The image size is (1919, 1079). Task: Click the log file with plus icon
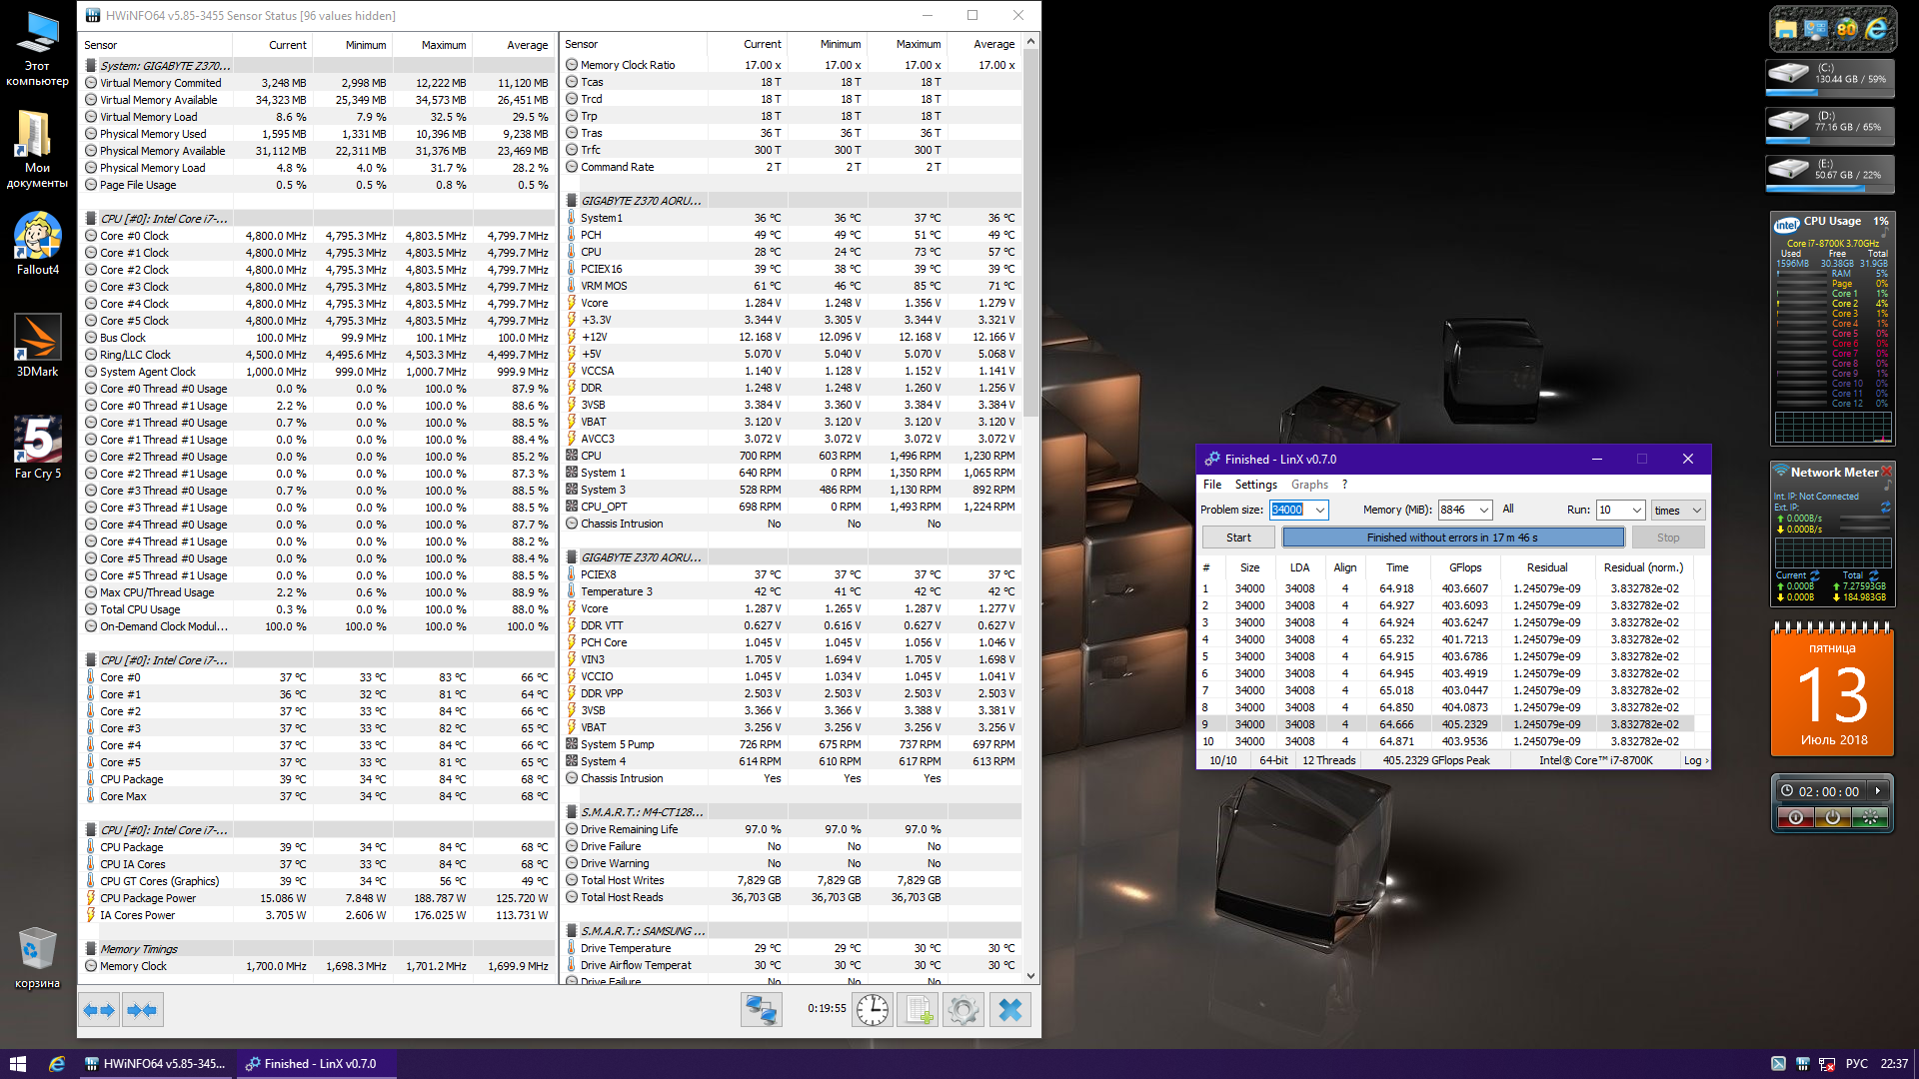click(919, 1010)
